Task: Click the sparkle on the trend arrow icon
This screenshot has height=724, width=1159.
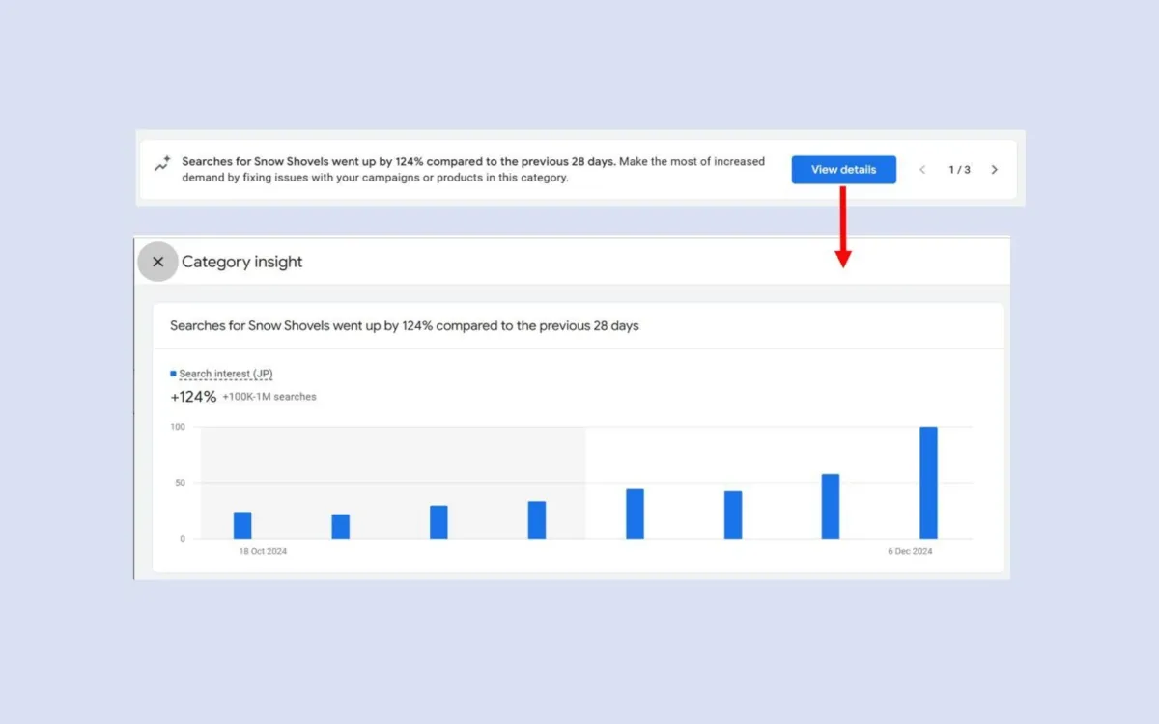Action: click(x=166, y=159)
